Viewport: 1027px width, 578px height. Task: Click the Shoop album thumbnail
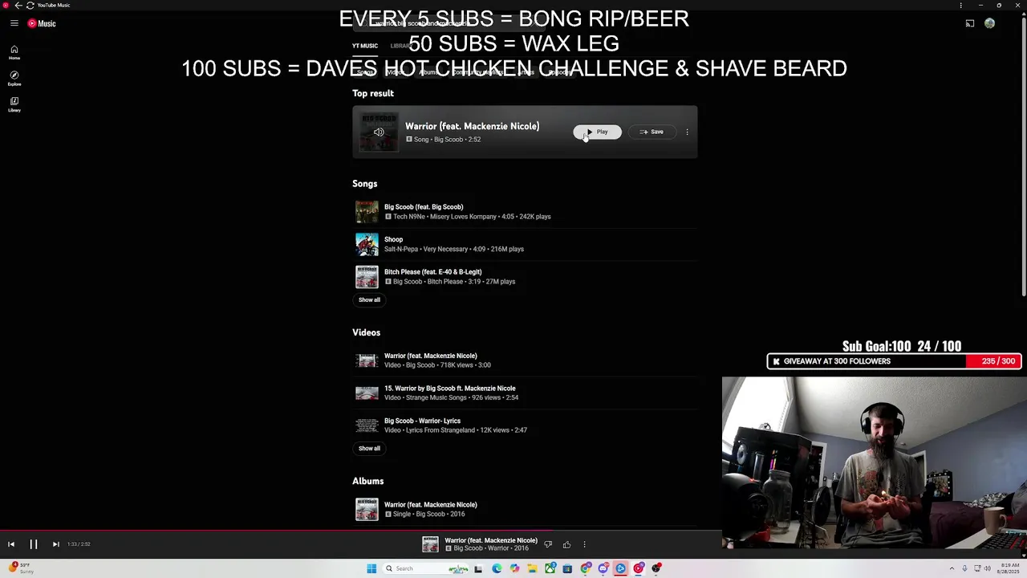click(x=367, y=244)
